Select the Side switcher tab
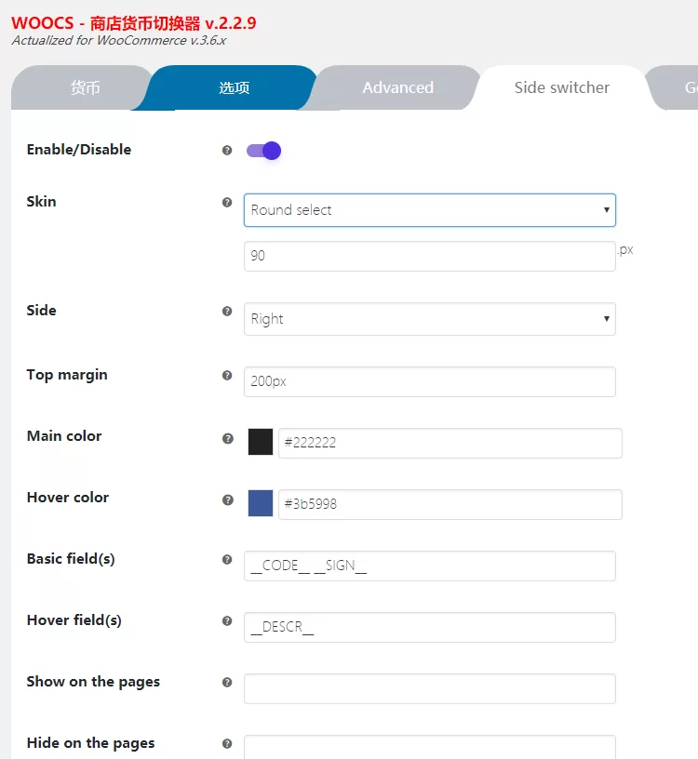Viewport: 698px width, 759px height. point(561,87)
